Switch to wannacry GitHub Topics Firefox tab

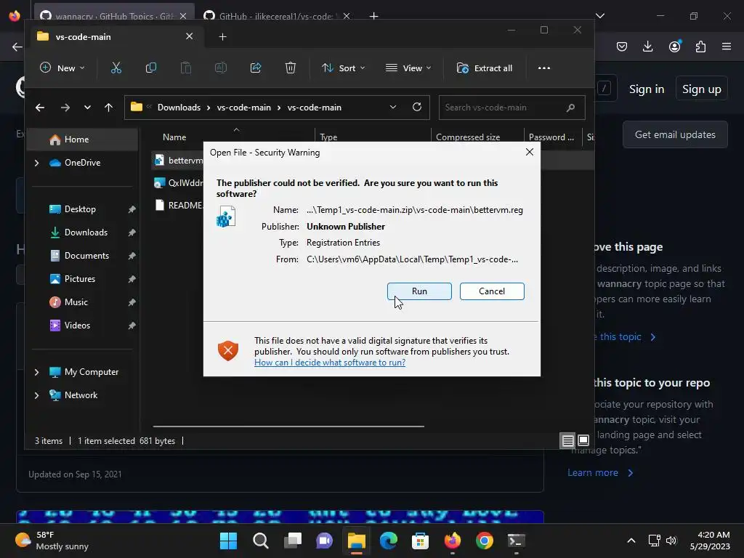pos(114,16)
